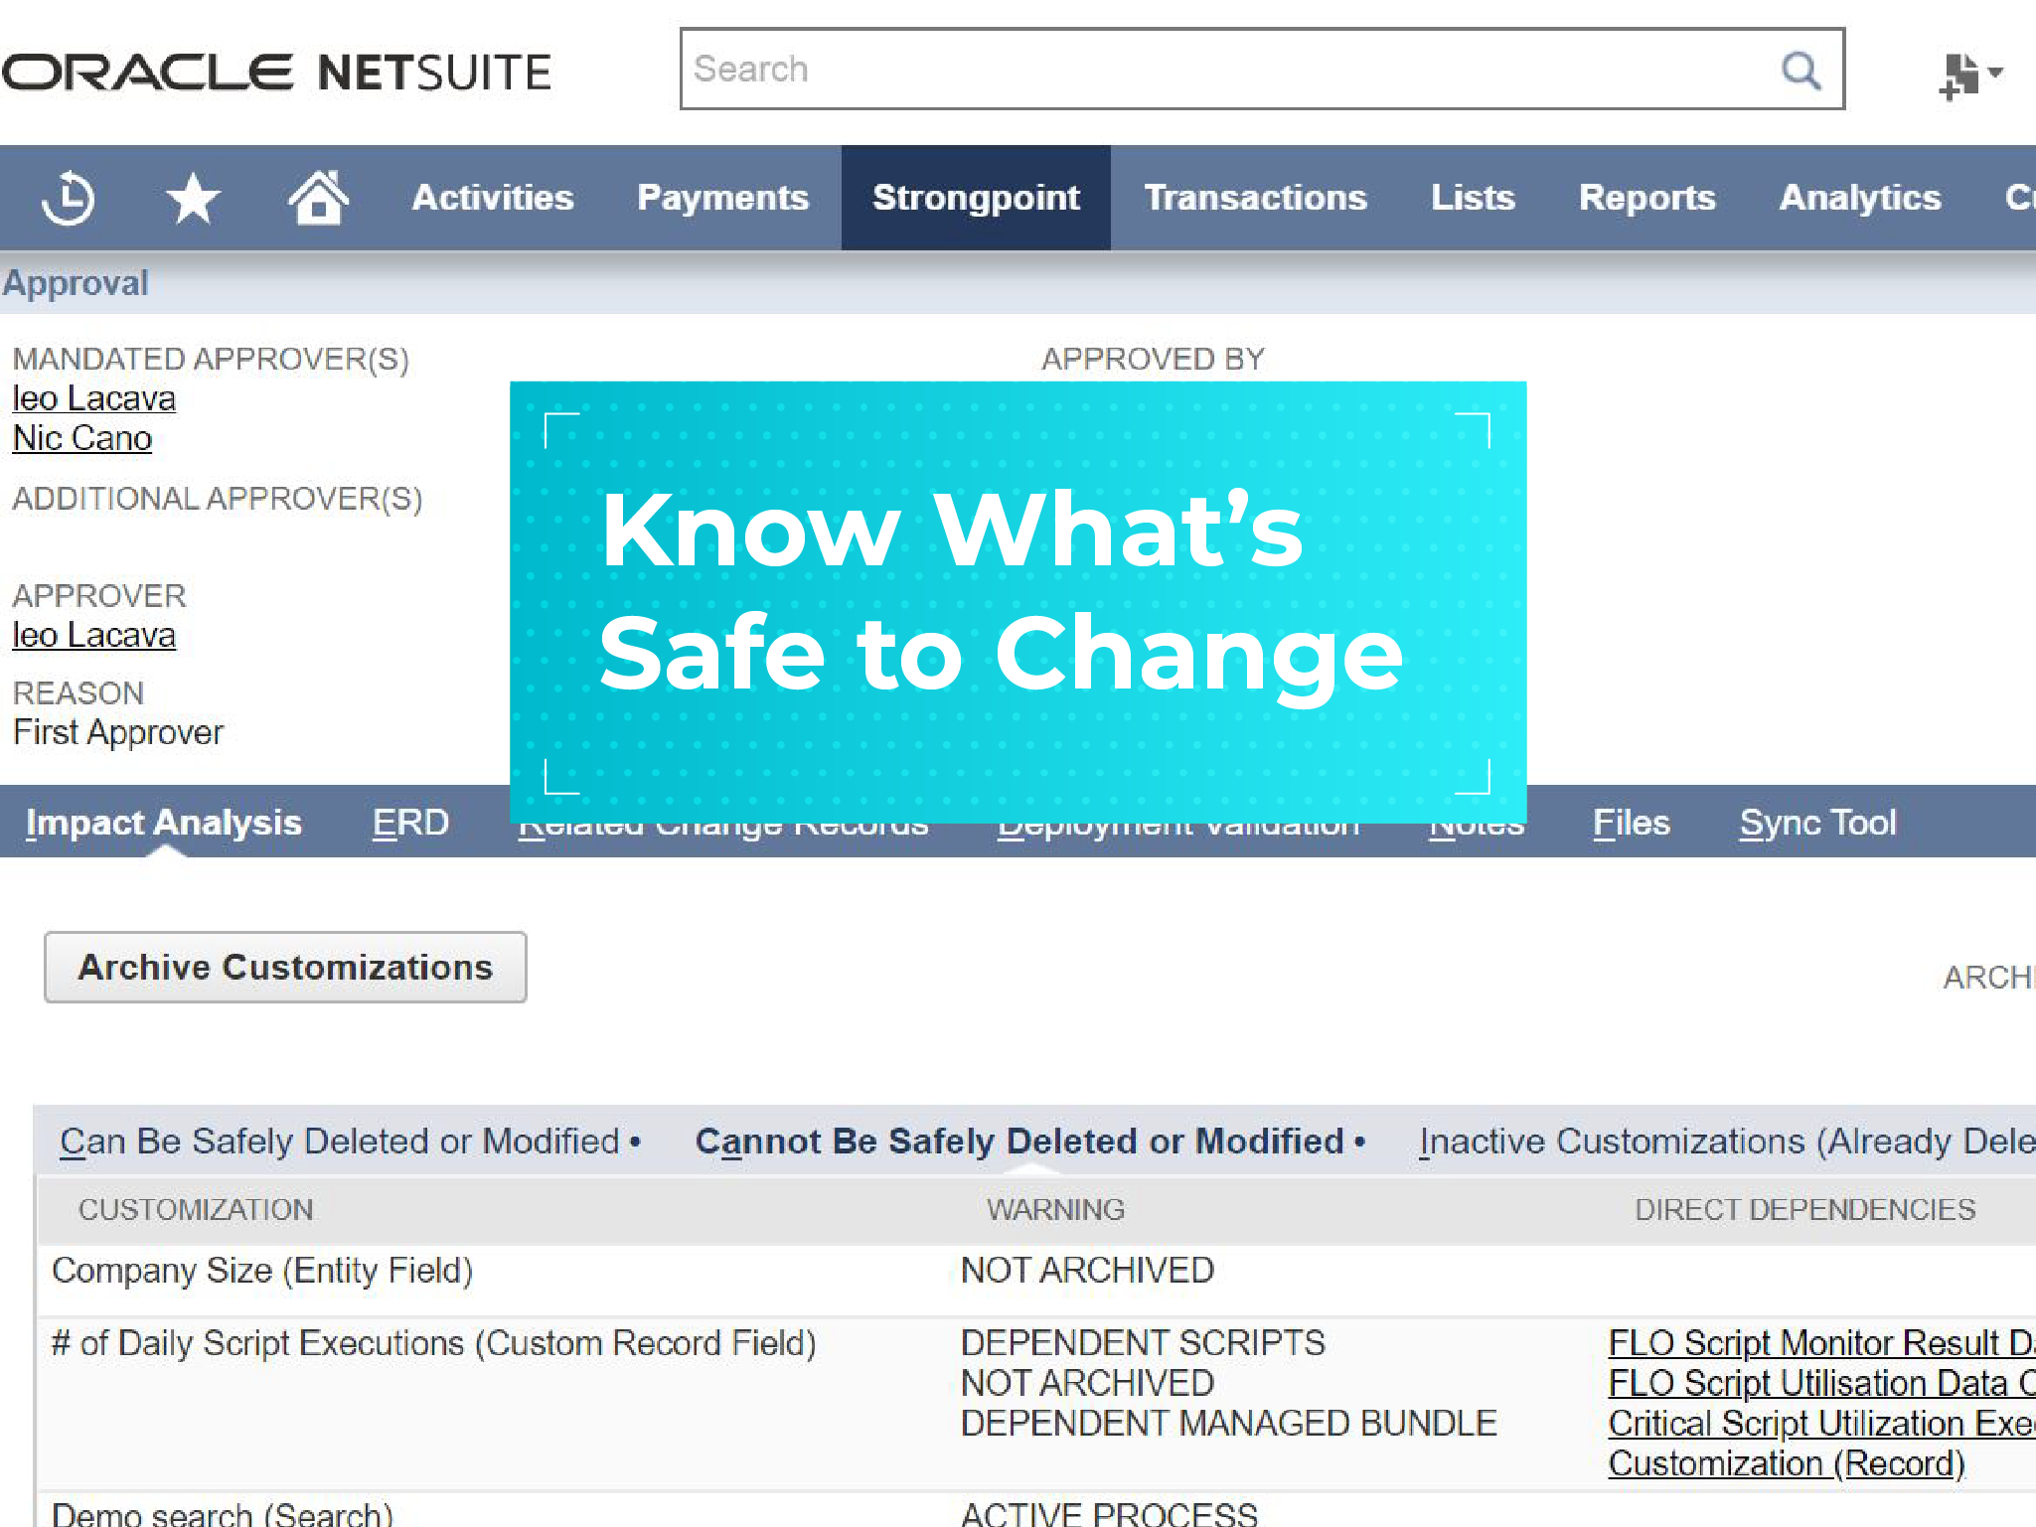The width and height of the screenshot is (2036, 1527).
Task: Switch to the Deployment Validation subtab
Action: pyautogui.click(x=1178, y=823)
